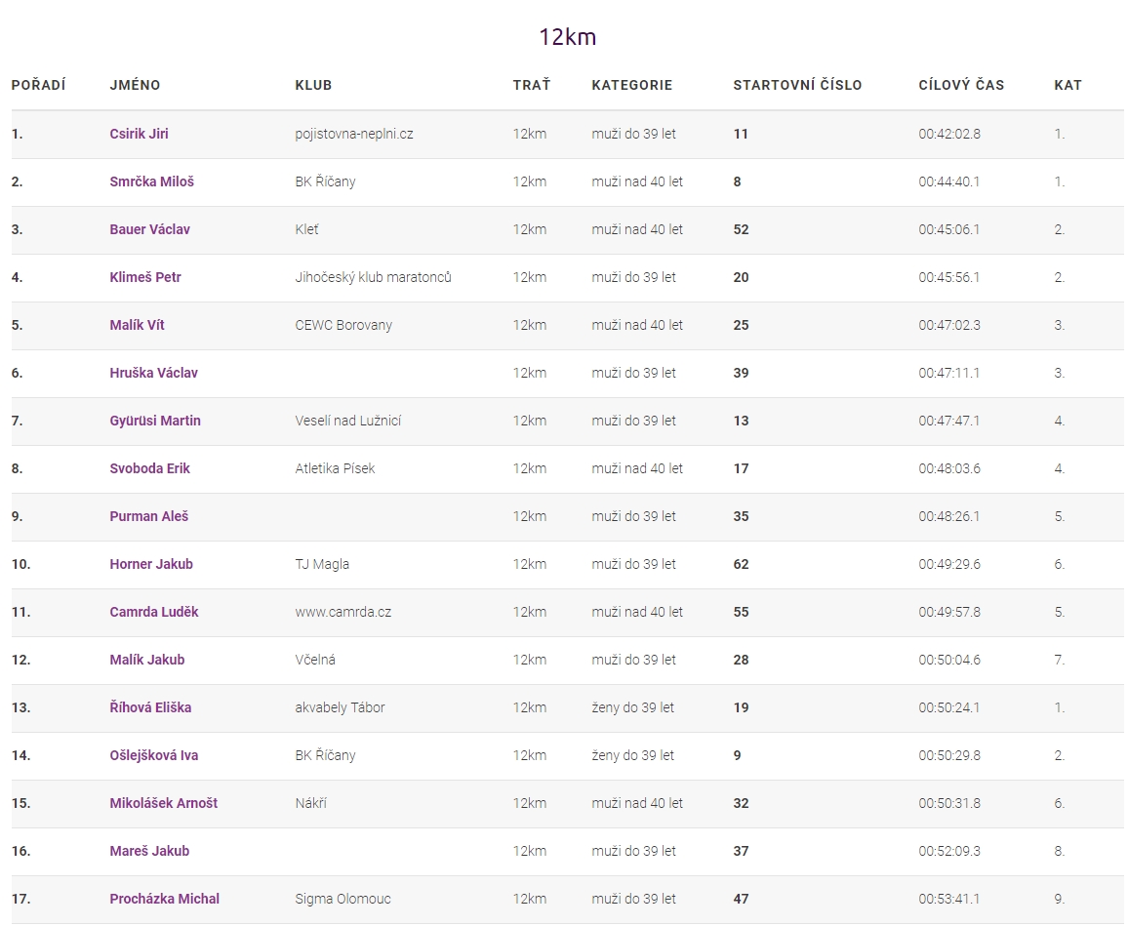Select club cell Nákří
This screenshot has height=926, width=1128.
click(x=310, y=803)
